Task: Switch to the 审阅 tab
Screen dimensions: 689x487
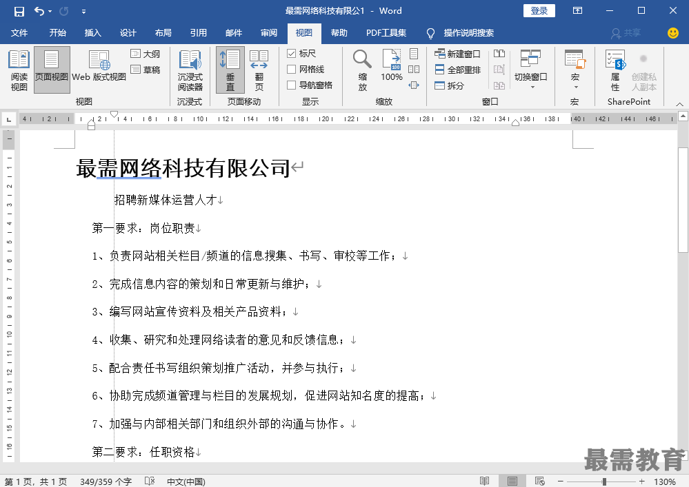Action: pos(268,33)
